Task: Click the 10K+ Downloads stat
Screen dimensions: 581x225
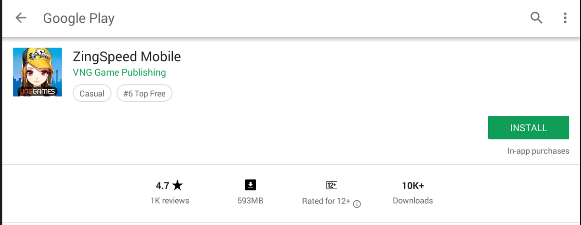Action: (x=413, y=193)
